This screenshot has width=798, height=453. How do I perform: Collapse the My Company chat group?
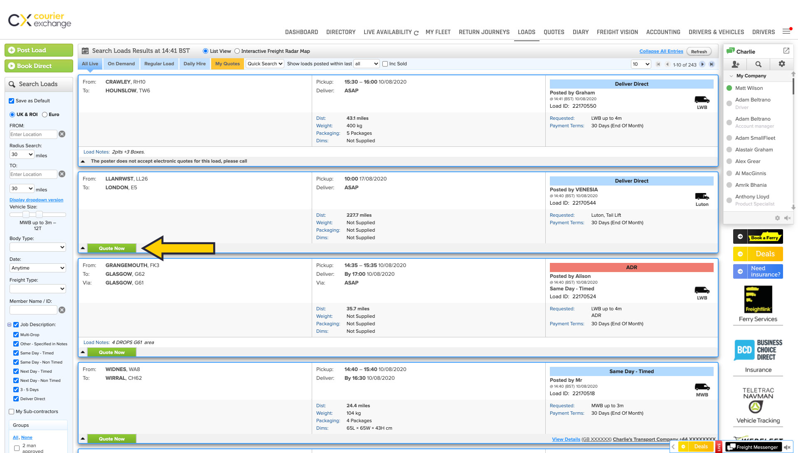[731, 76]
